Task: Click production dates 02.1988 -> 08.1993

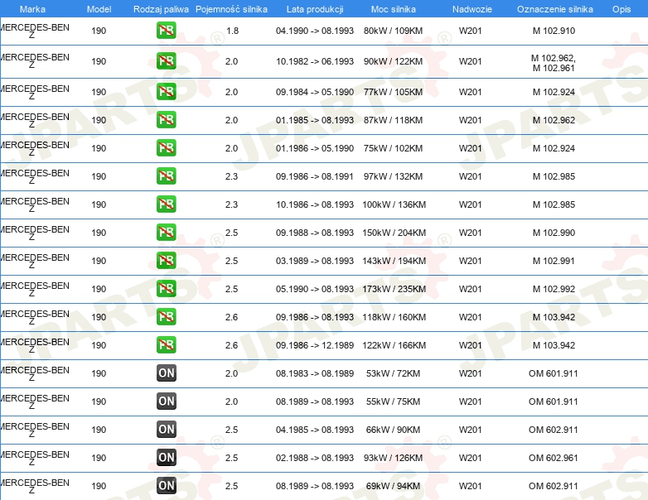Action: 315,458
